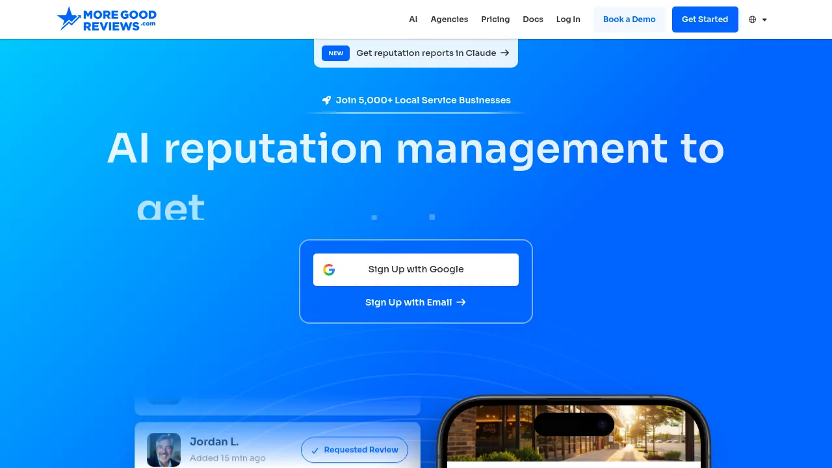Click the Book a Demo button
The image size is (832, 468).
point(629,19)
